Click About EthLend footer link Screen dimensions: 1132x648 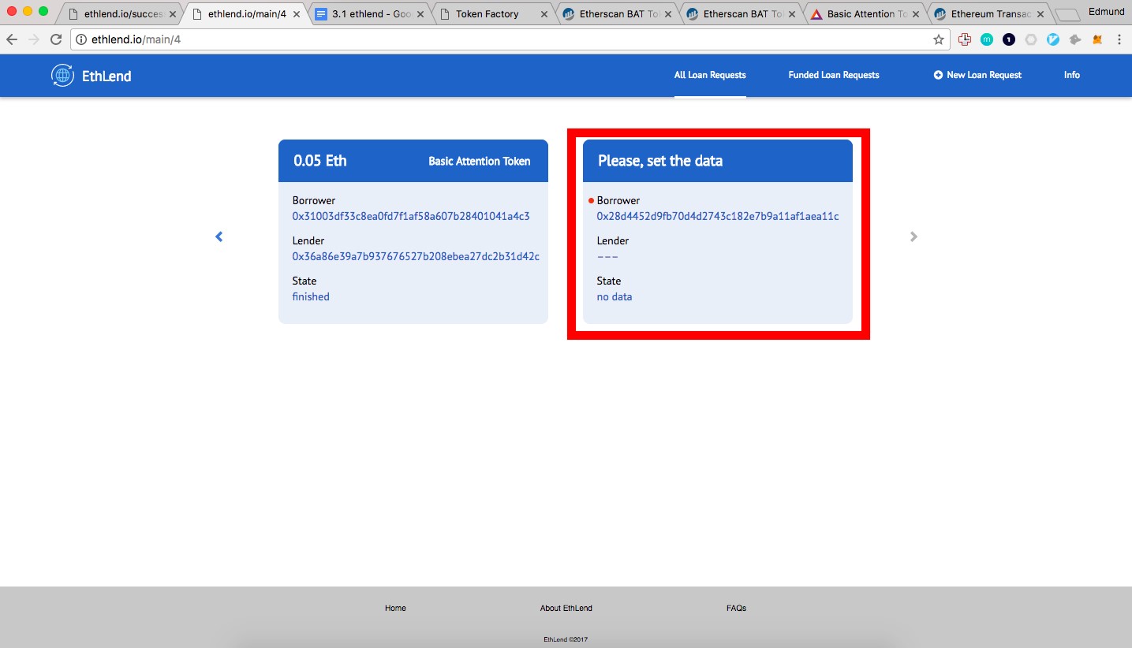coord(566,608)
